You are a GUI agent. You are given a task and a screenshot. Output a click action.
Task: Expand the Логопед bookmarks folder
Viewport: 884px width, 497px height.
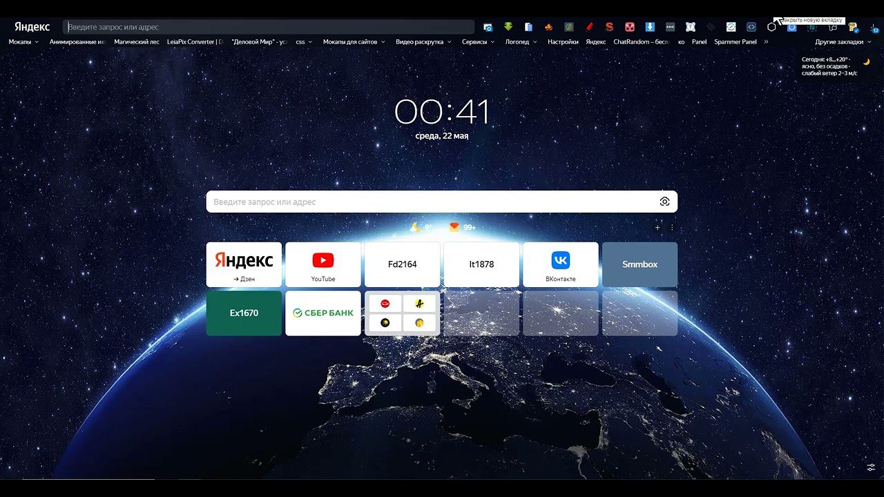(521, 41)
